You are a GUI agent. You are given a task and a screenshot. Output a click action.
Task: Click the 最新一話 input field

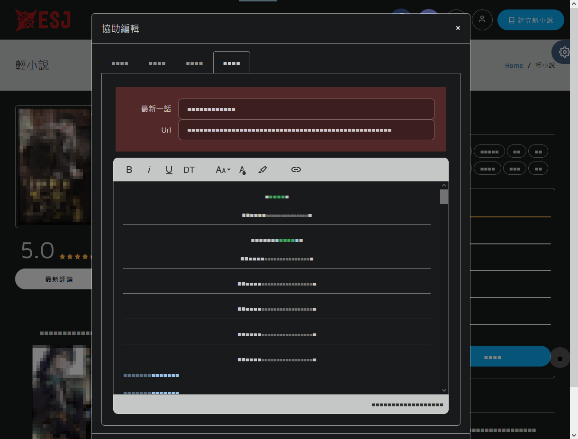pos(306,109)
